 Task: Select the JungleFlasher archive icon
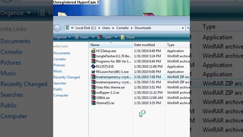click(x=93, y=56)
